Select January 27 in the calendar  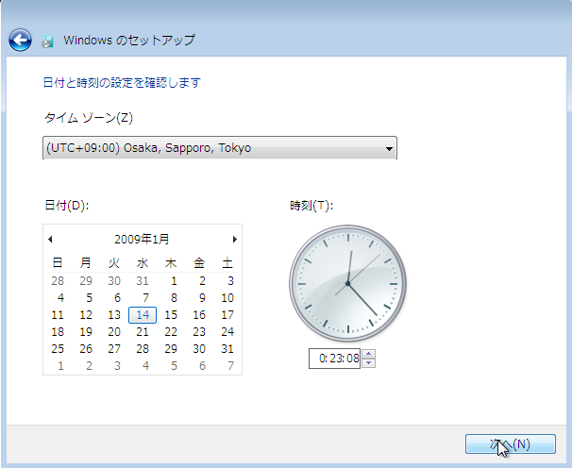pyautogui.click(x=114, y=349)
